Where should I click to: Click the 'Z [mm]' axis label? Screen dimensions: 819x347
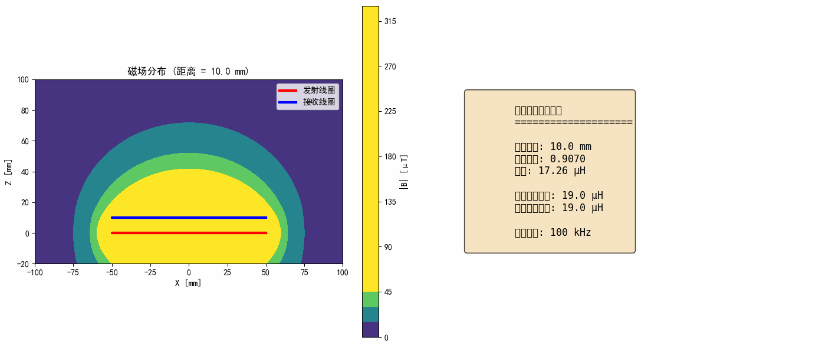click(9, 172)
